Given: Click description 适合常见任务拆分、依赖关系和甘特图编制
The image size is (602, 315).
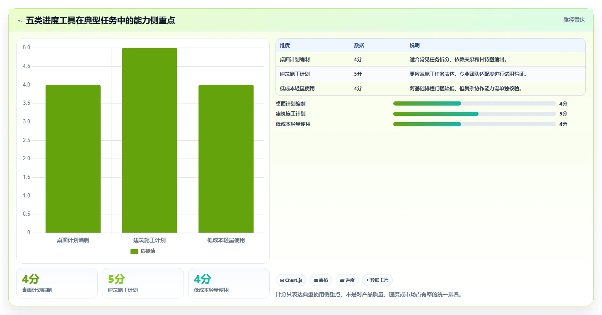Looking at the screenshot, I should pos(458,60).
